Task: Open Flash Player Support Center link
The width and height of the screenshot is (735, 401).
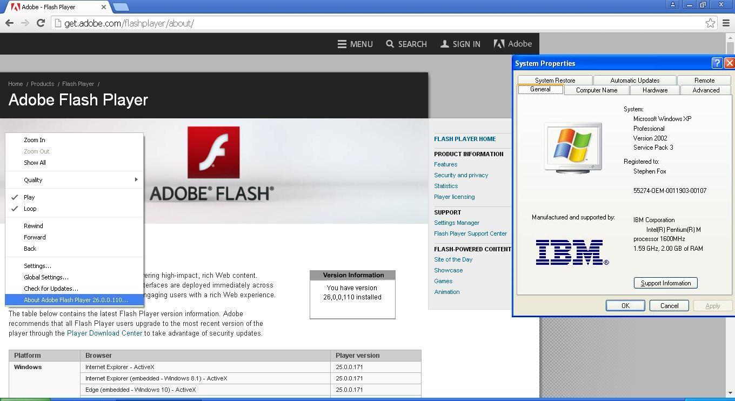Action: [470, 233]
